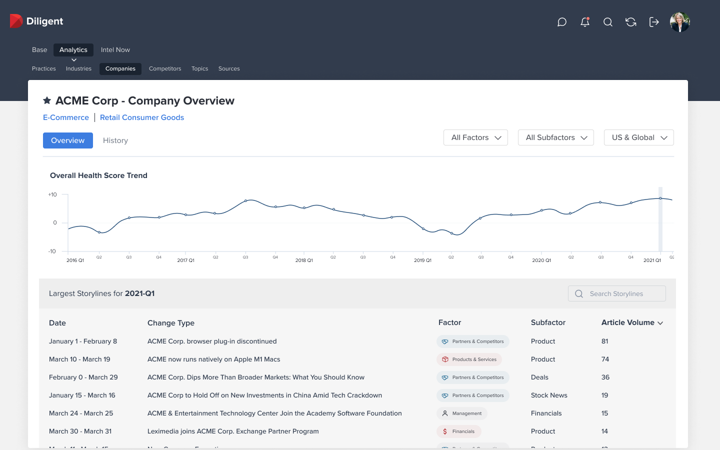Follow the Retail Consumer Goods link

142,117
